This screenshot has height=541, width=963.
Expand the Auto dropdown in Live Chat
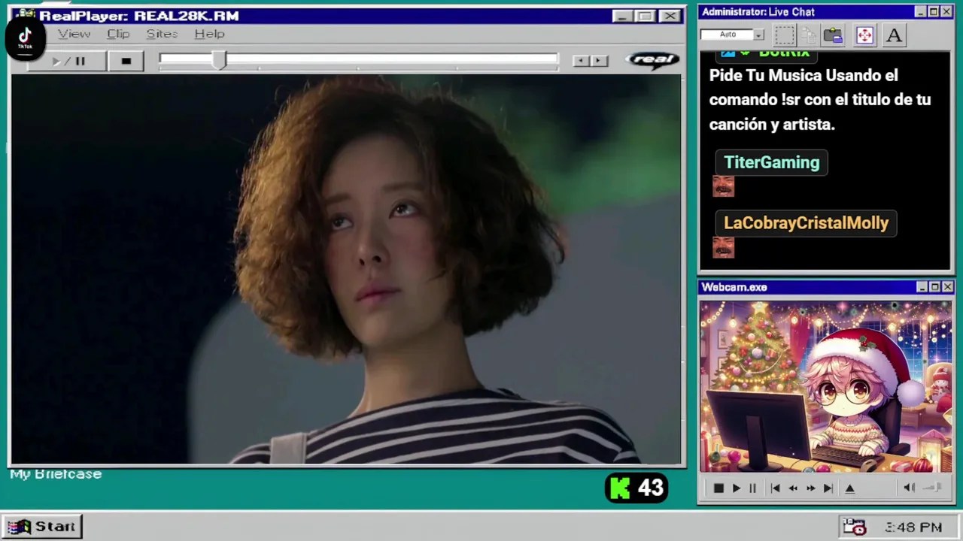(x=758, y=35)
